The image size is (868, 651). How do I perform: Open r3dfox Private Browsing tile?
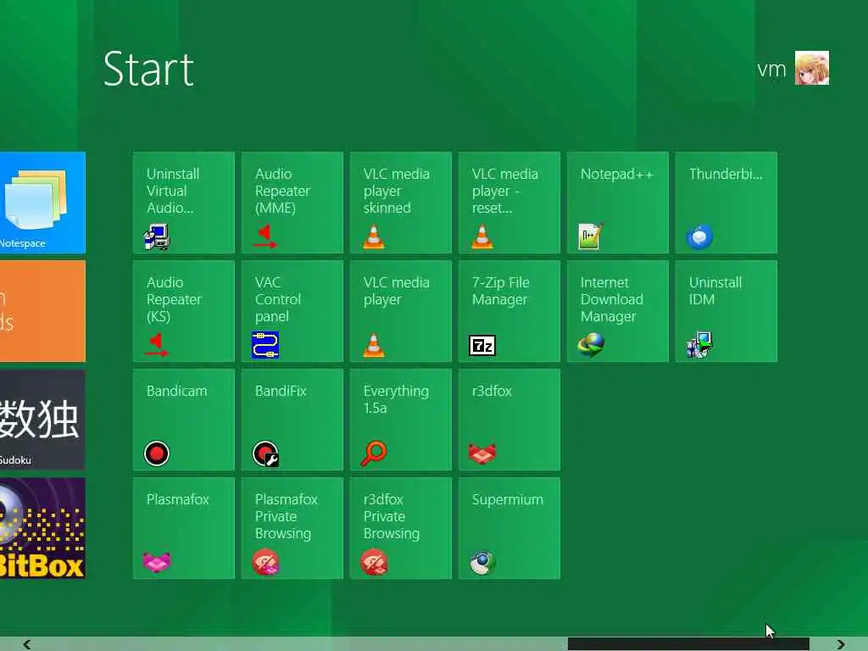click(x=401, y=528)
